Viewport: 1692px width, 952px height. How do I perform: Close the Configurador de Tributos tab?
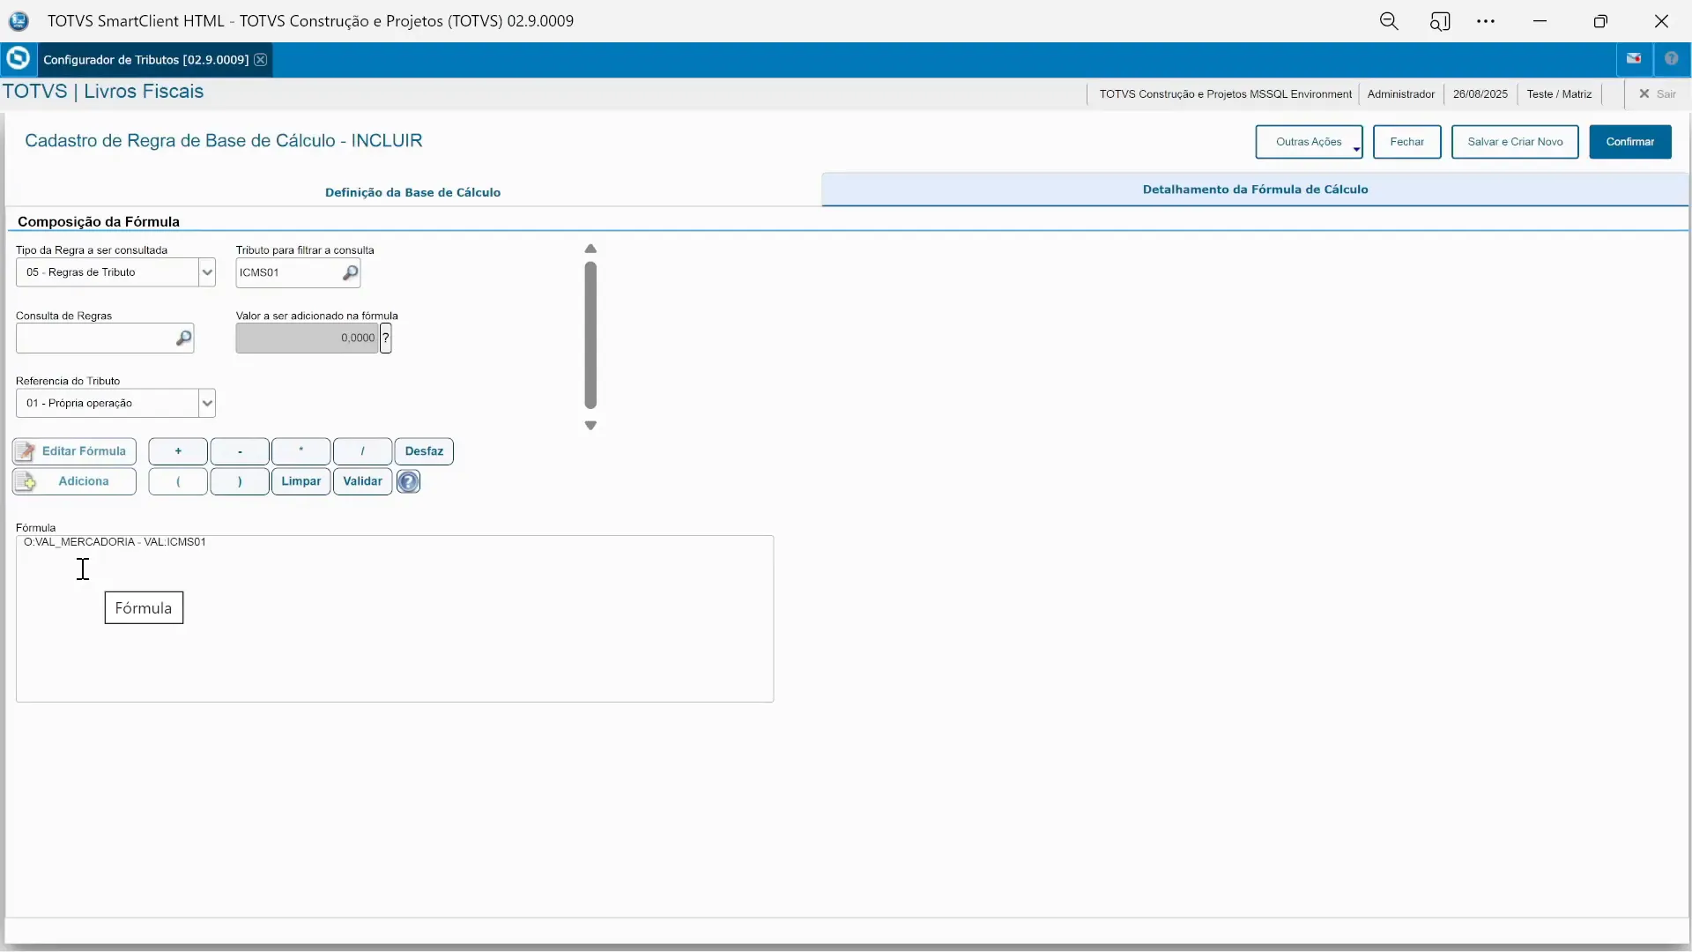pos(261,60)
